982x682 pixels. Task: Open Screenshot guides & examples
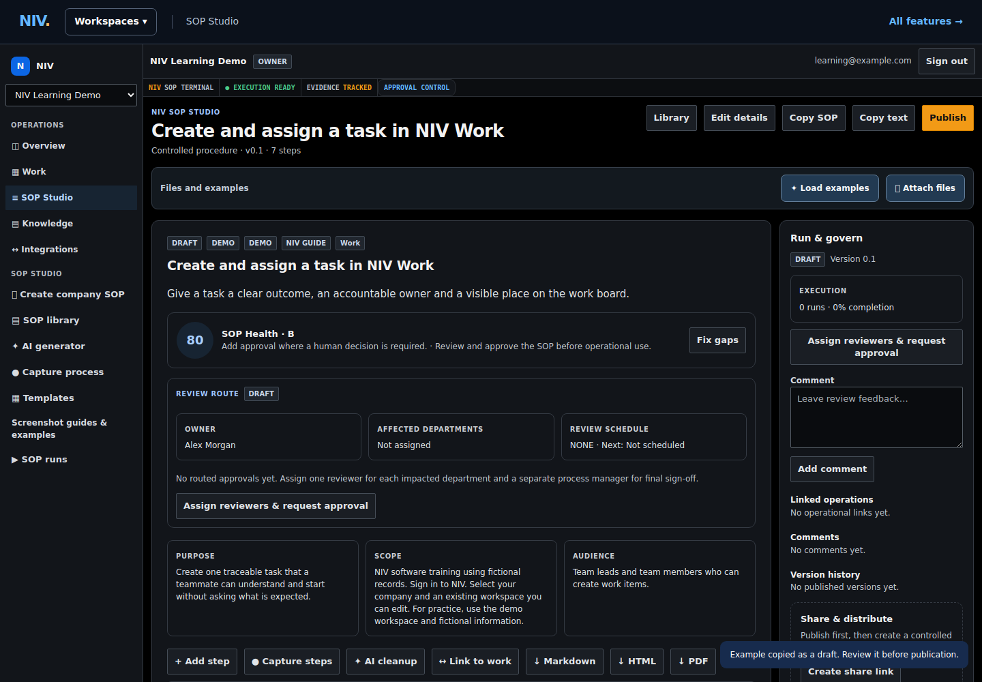coord(71,429)
